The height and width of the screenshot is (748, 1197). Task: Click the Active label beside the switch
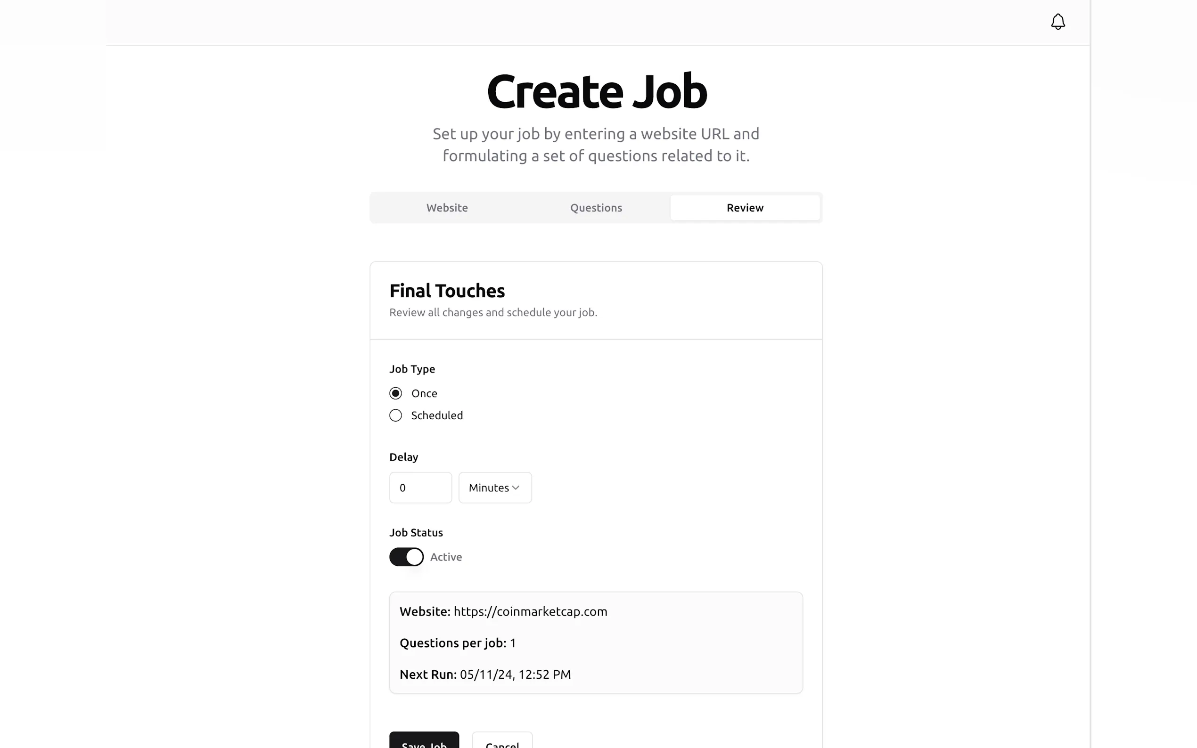coord(446,557)
